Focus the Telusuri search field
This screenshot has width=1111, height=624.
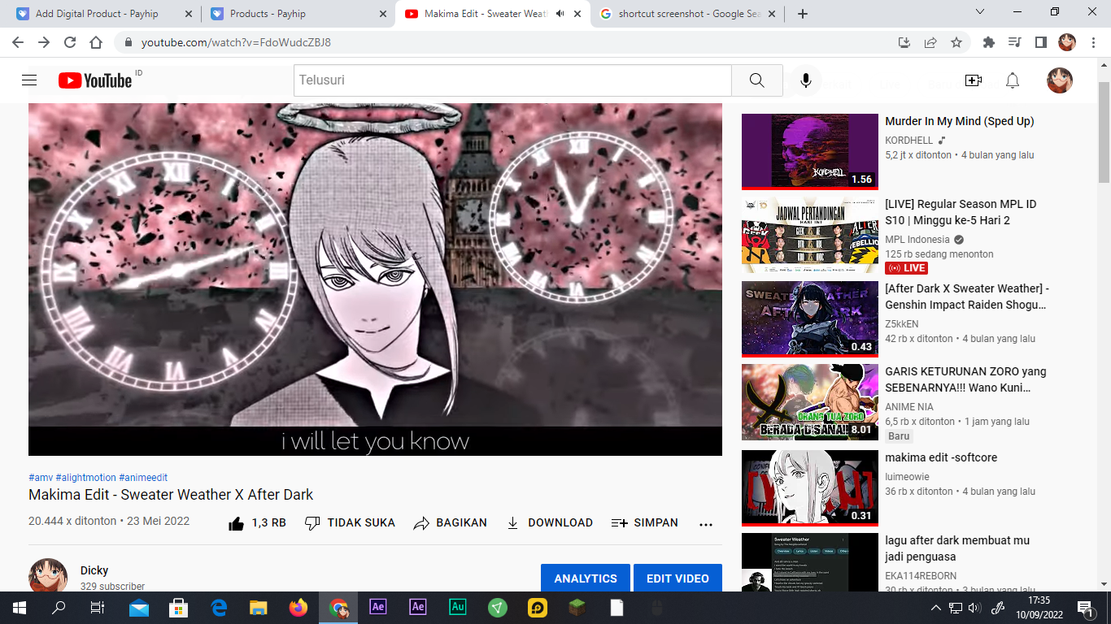pos(512,80)
